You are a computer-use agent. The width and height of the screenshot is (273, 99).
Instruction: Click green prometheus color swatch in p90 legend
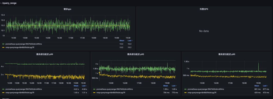185,89
